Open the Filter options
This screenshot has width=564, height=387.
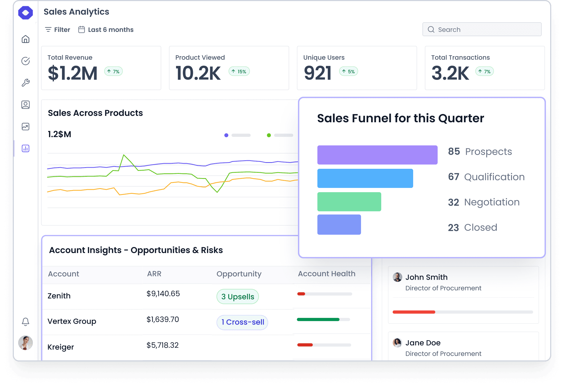[58, 30]
